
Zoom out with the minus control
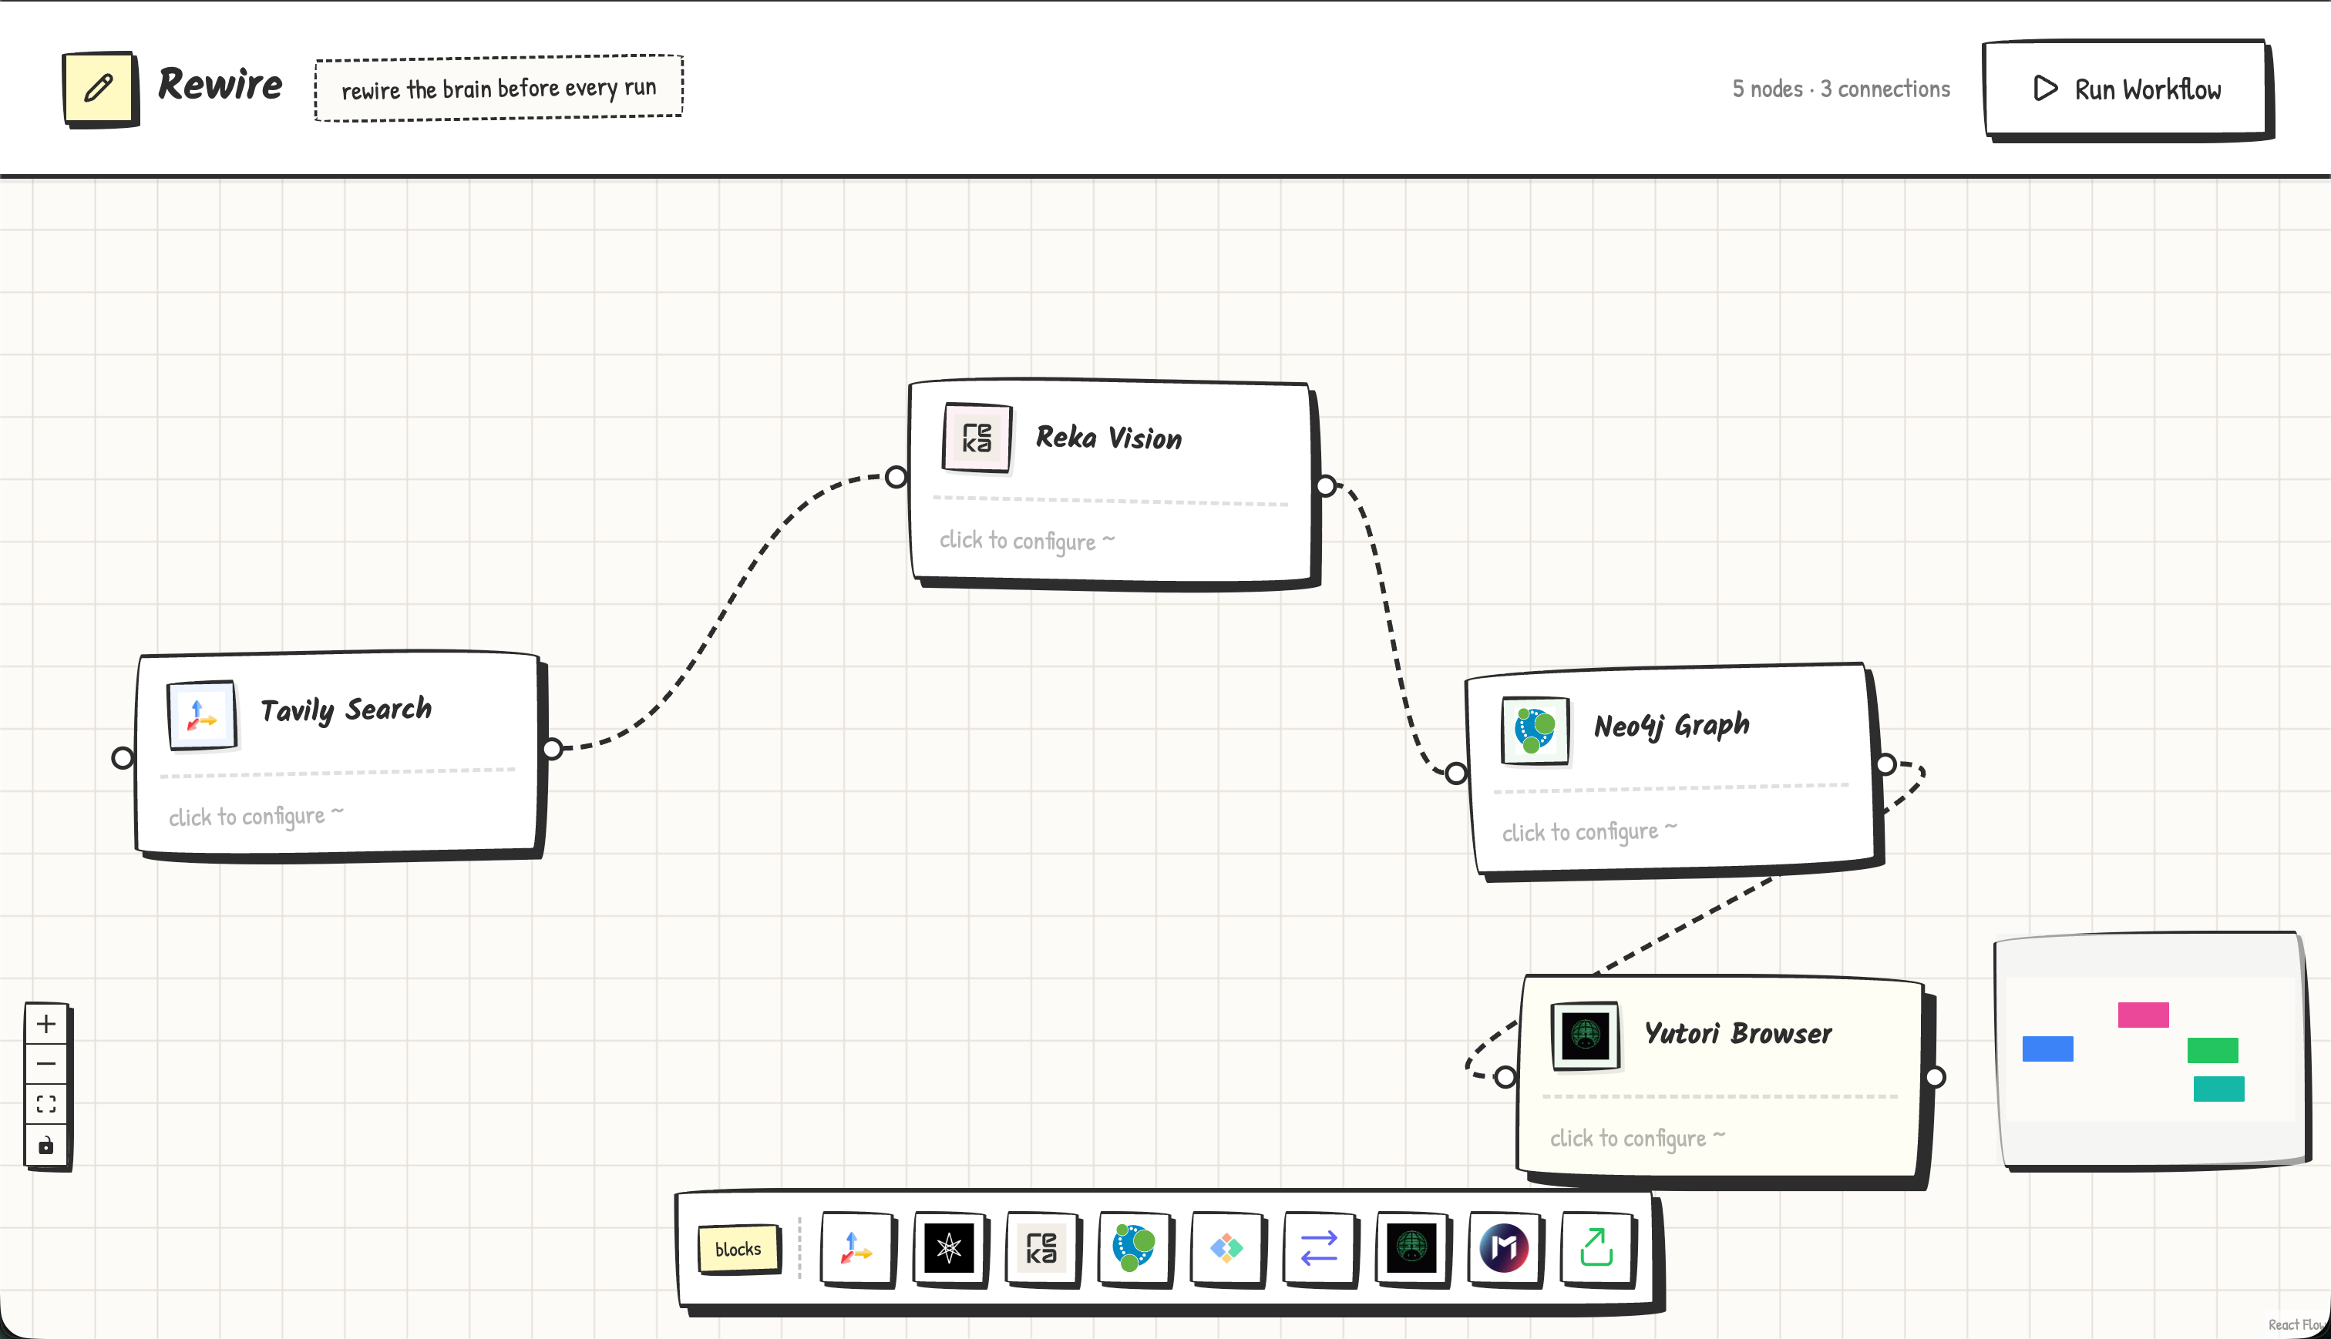(46, 1064)
